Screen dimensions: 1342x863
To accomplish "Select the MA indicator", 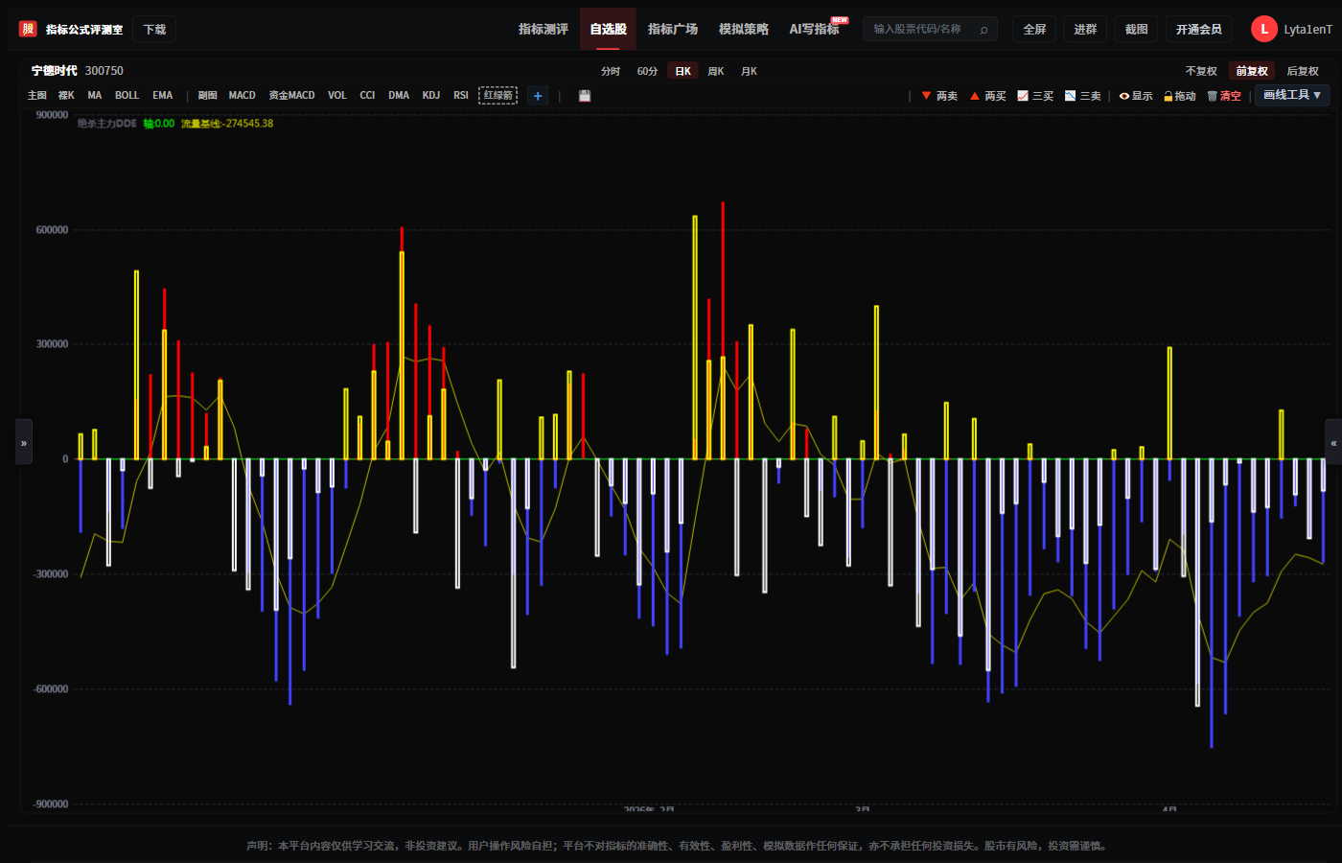I will 94,96.
